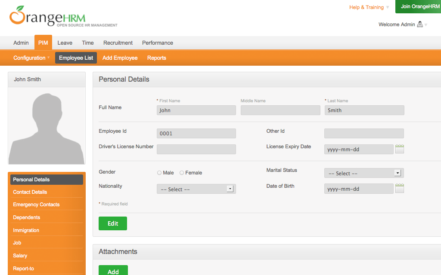Viewport: 441px width, 275px height.
Task: Switch to the Recruitment tab
Action: click(x=118, y=43)
